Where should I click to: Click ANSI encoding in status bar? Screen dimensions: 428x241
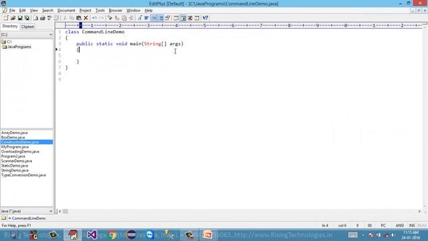(400, 226)
